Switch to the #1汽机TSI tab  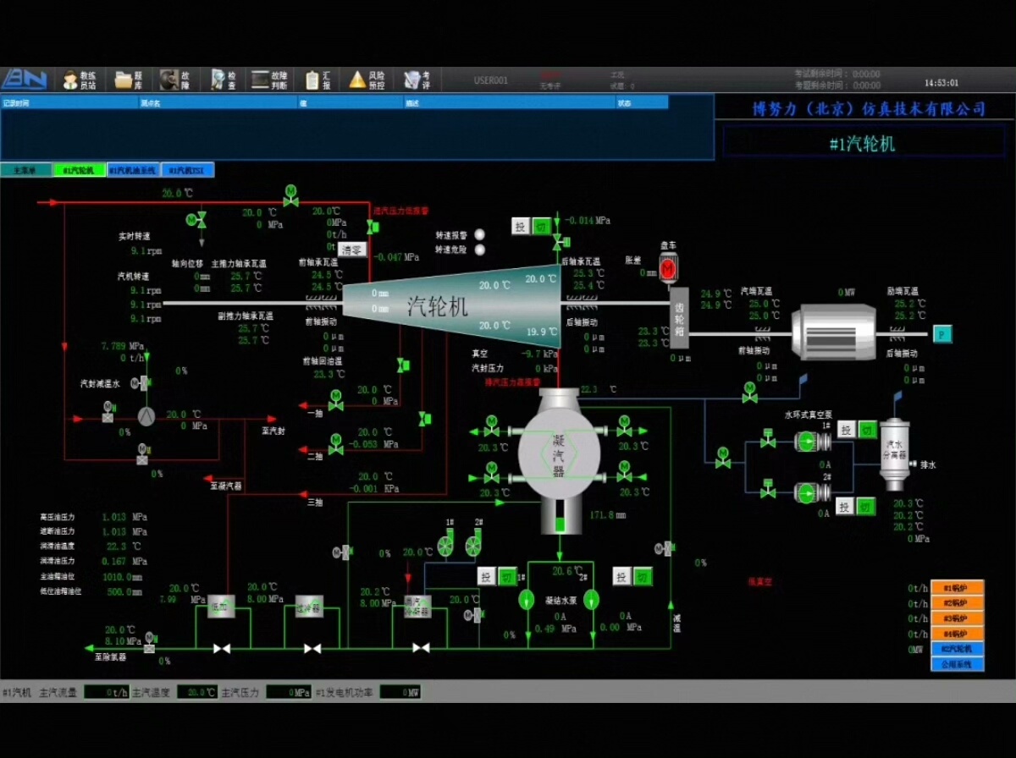(x=187, y=170)
